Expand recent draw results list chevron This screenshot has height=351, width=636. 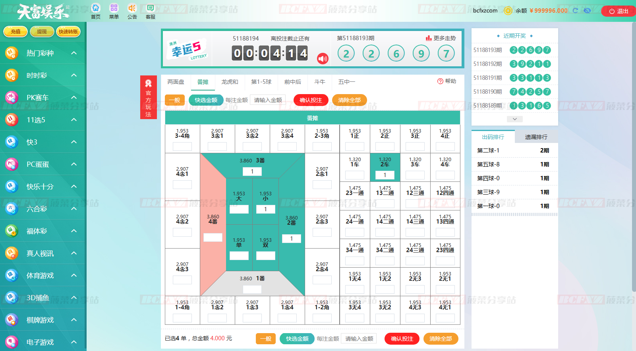514,119
